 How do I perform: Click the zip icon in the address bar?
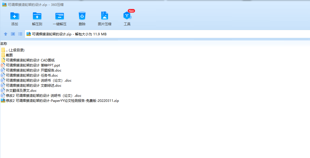pyautogui.click(x=29, y=34)
